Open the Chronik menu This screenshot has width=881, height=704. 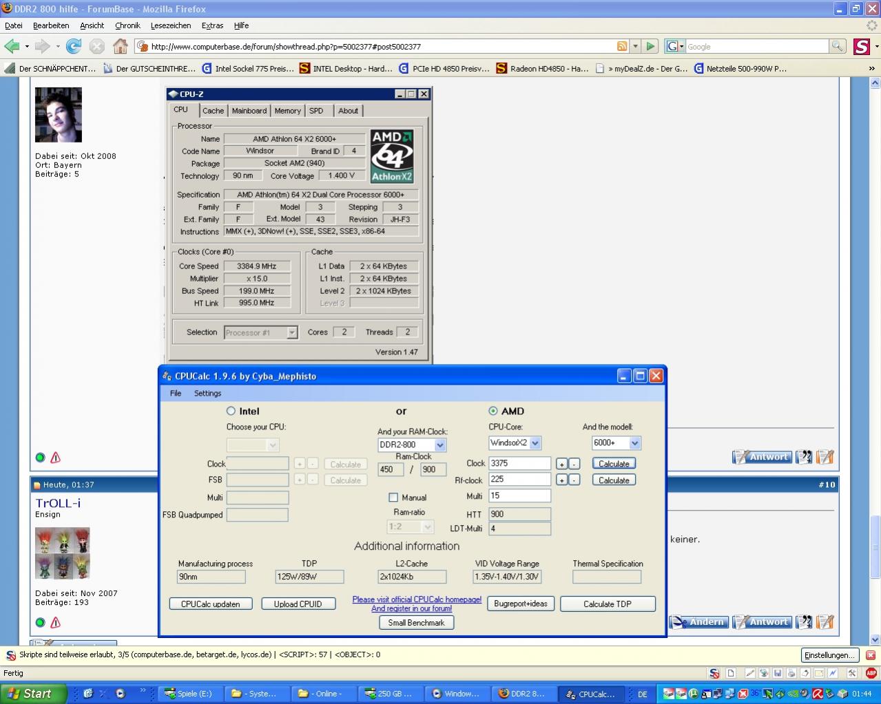[127, 25]
